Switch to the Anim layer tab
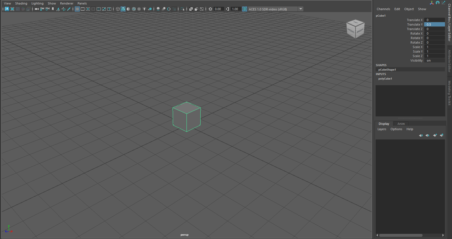This screenshot has width=452, height=239. pyautogui.click(x=401, y=124)
